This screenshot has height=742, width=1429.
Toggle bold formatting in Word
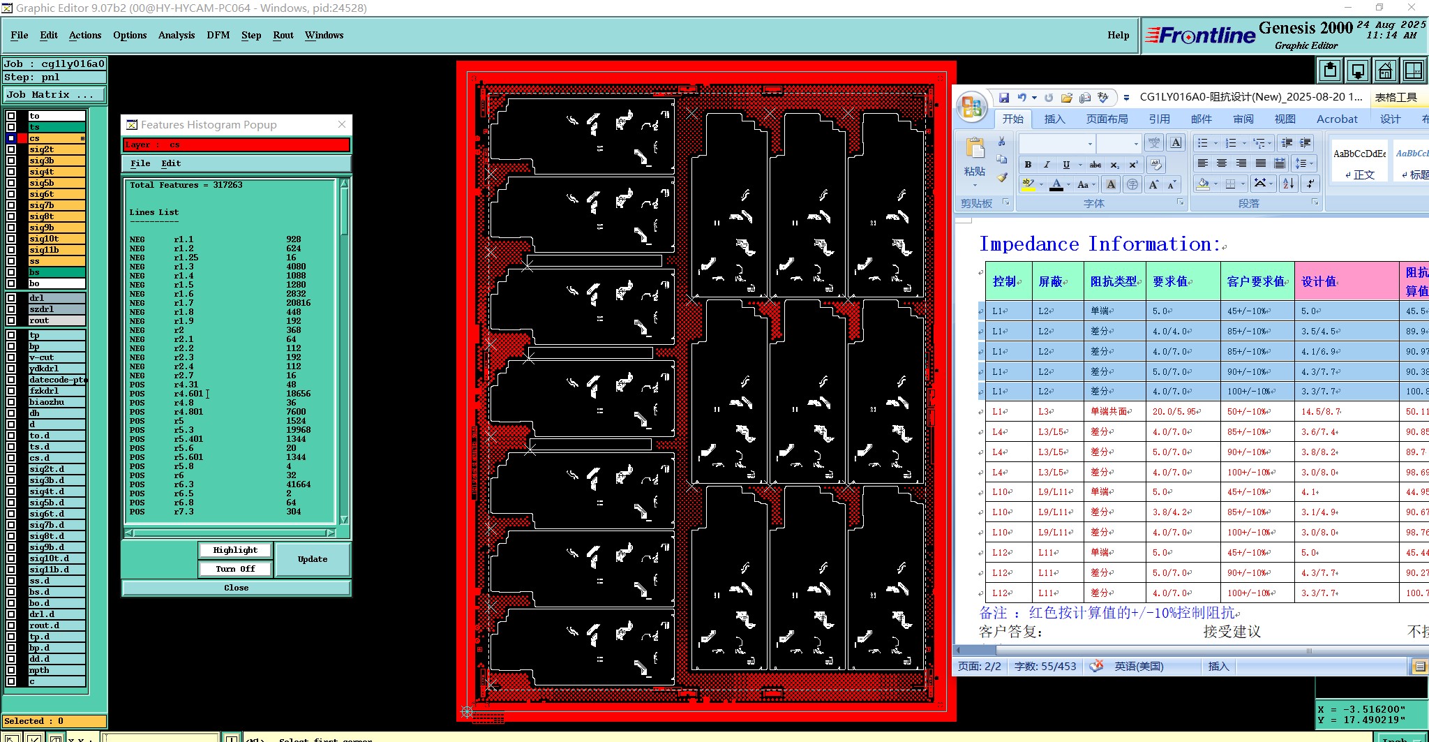click(x=1028, y=165)
